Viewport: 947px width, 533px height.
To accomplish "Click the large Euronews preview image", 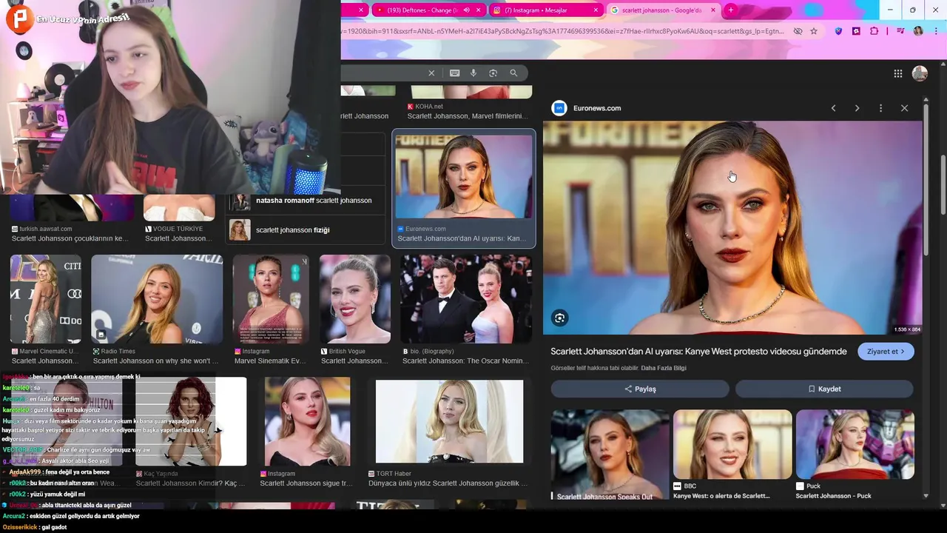I will coord(732,228).
